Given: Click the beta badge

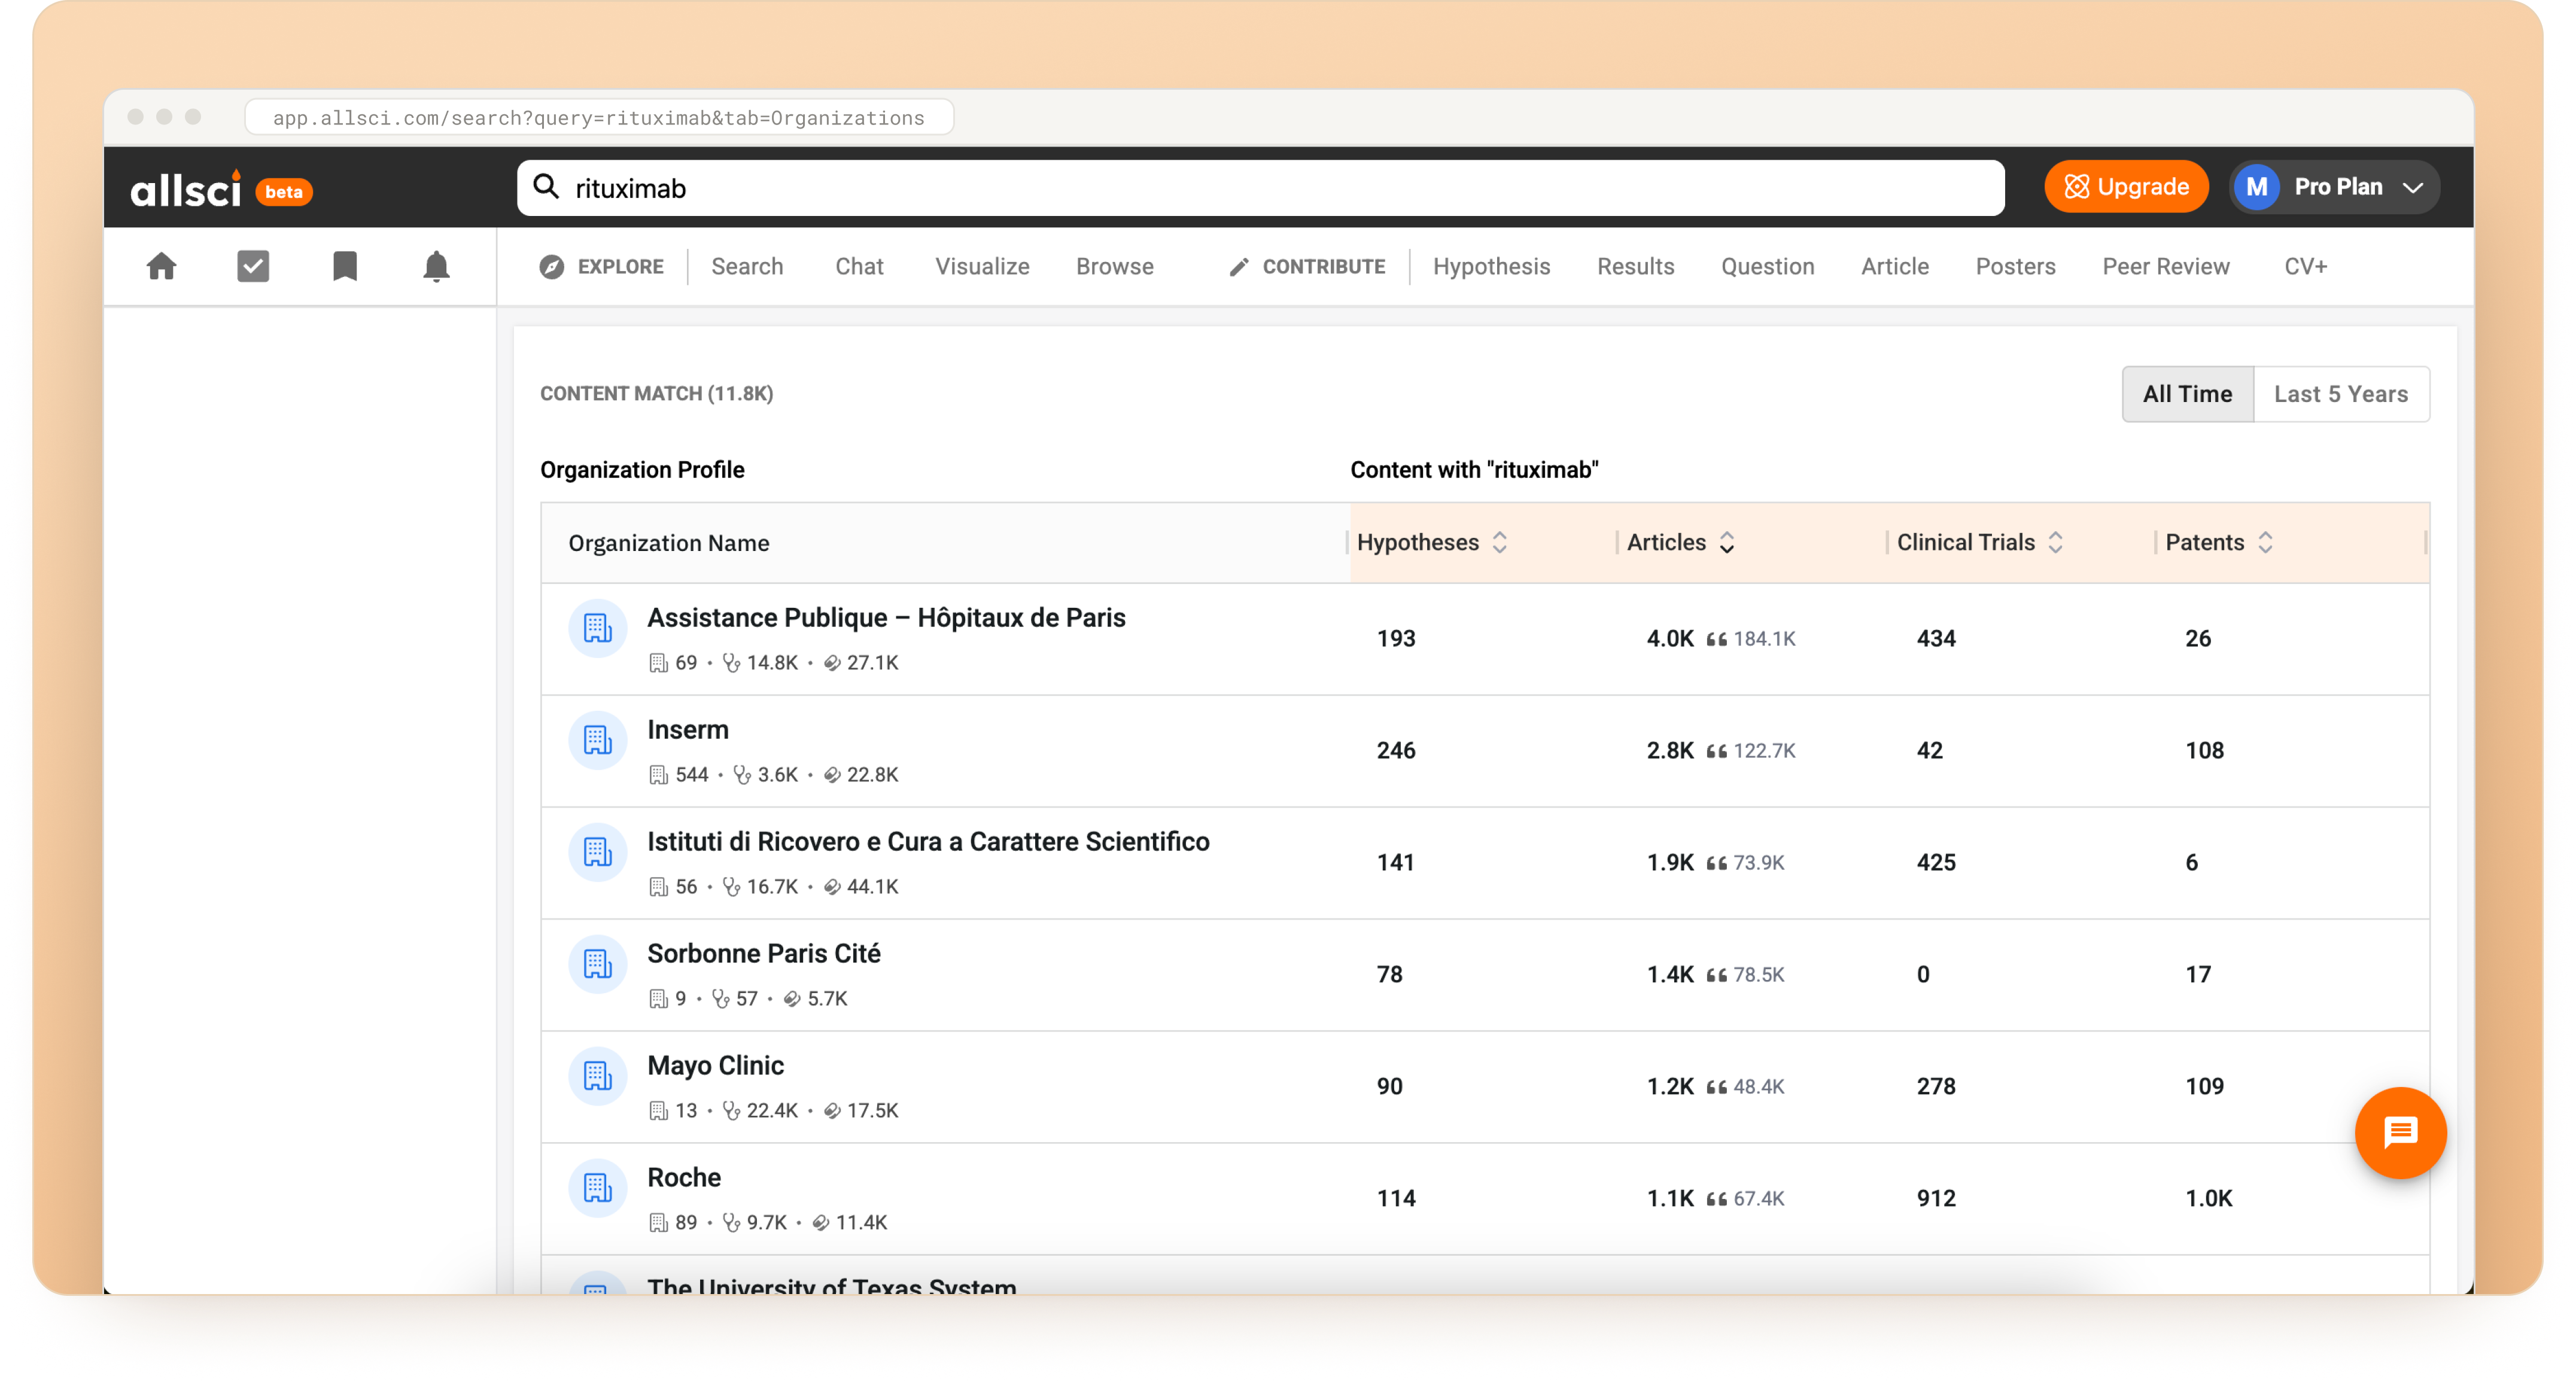Looking at the screenshot, I should pos(284,192).
